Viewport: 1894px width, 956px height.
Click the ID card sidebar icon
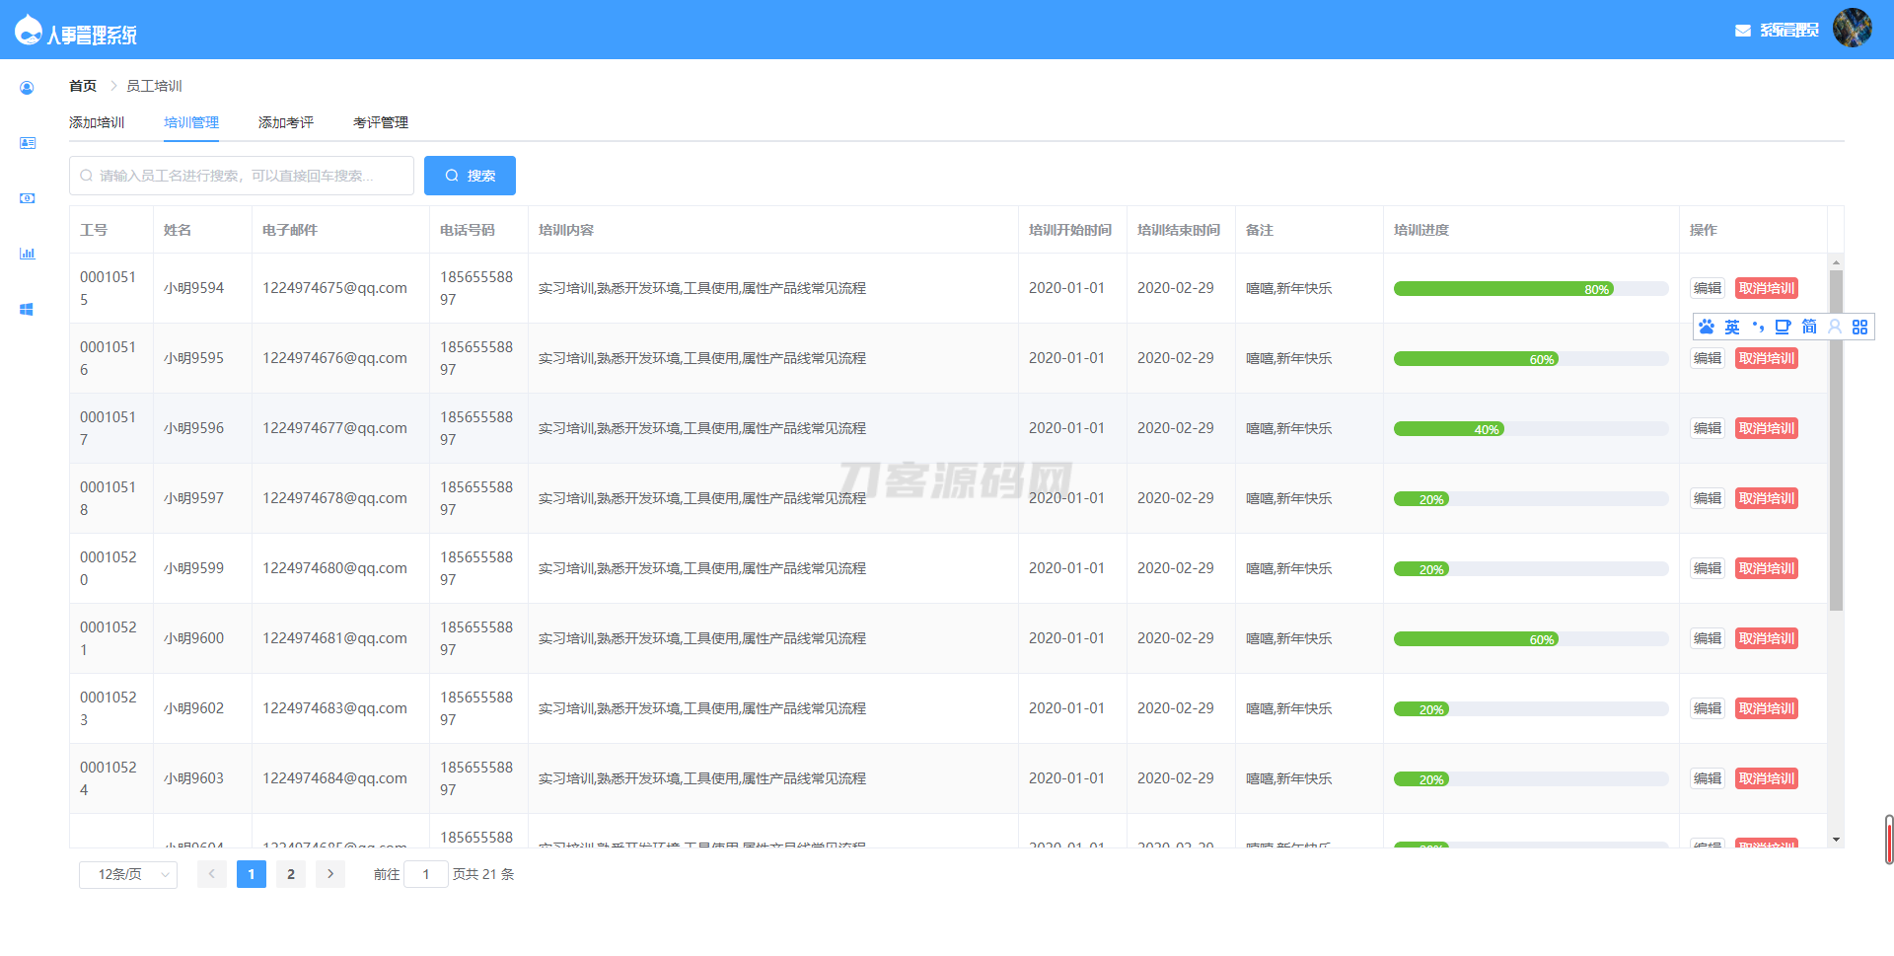click(x=27, y=143)
